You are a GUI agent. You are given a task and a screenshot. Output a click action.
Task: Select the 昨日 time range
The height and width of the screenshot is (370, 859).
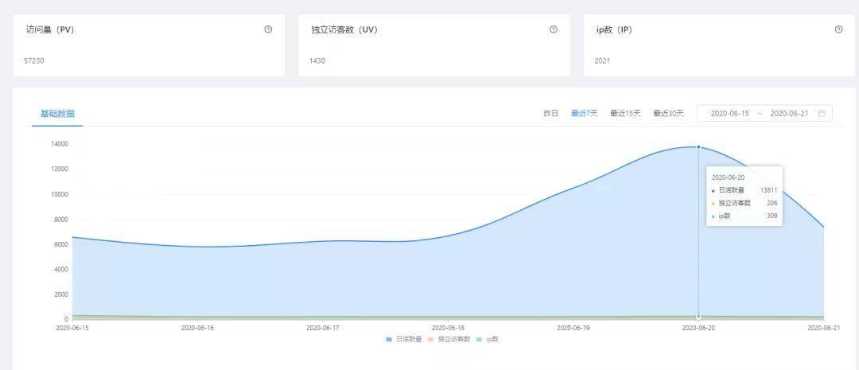[x=550, y=114]
